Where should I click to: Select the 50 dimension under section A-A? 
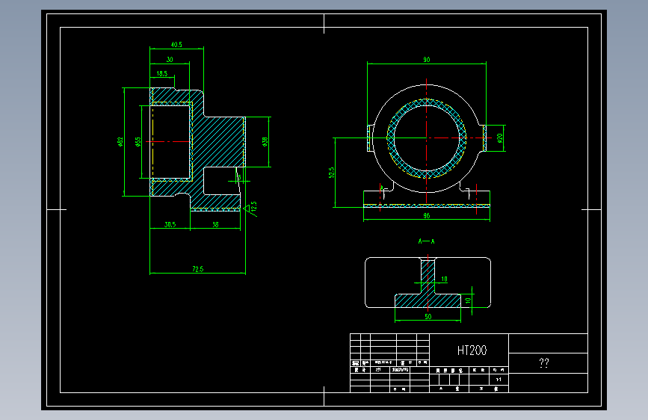click(428, 316)
